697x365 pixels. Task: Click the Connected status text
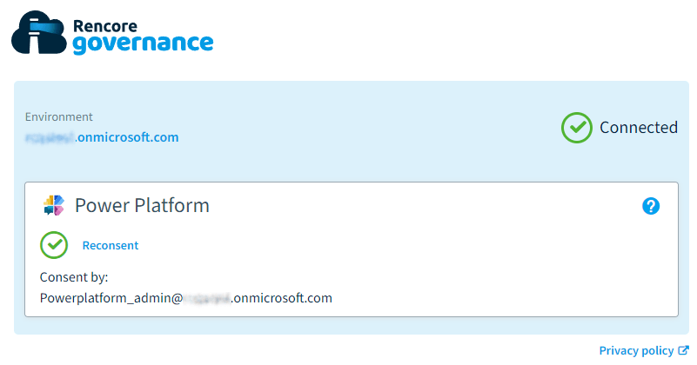(x=639, y=128)
